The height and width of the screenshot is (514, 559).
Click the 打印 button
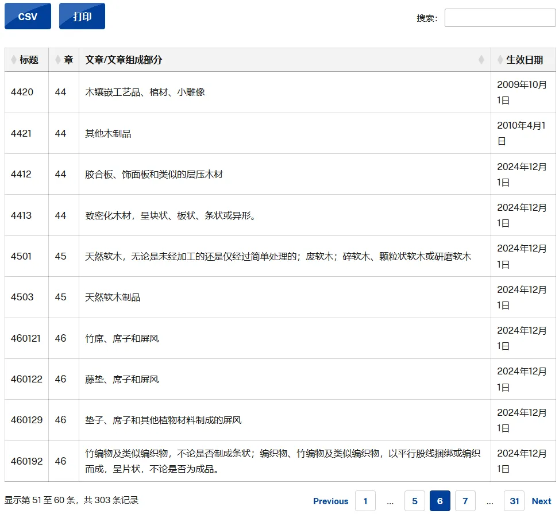(82, 16)
